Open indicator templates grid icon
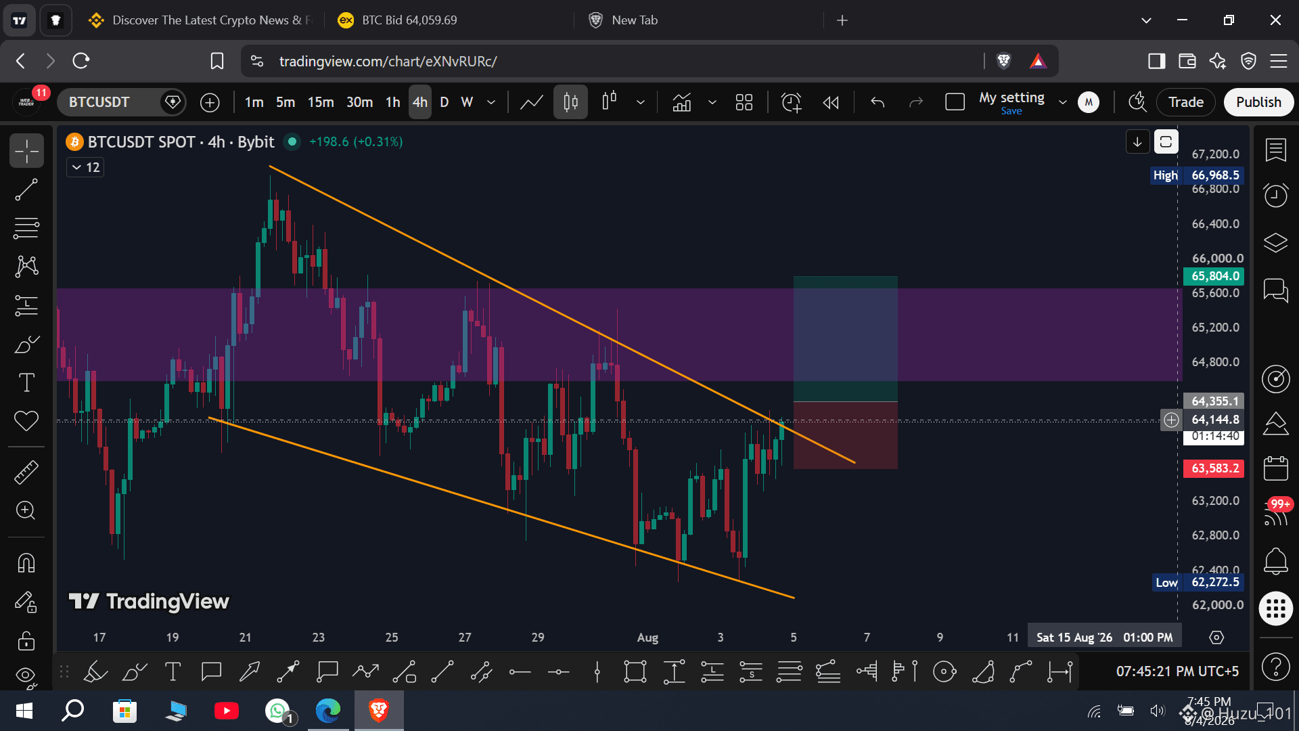This screenshot has height=731, width=1299. 744,102
